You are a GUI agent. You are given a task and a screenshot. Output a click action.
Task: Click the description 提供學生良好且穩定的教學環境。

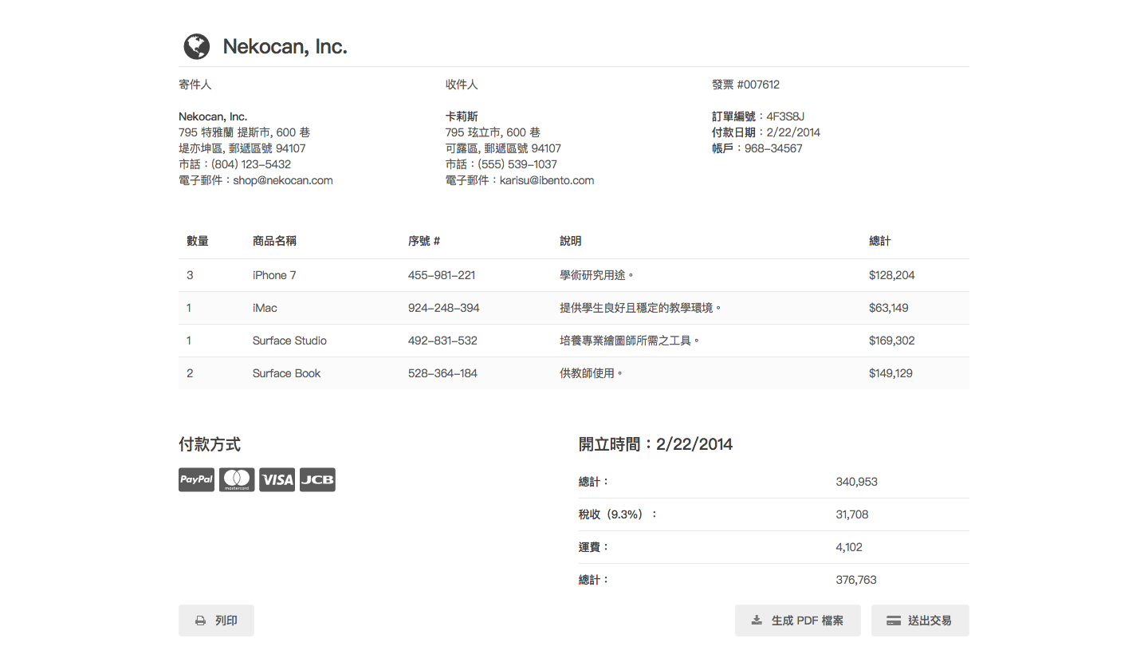point(641,308)
